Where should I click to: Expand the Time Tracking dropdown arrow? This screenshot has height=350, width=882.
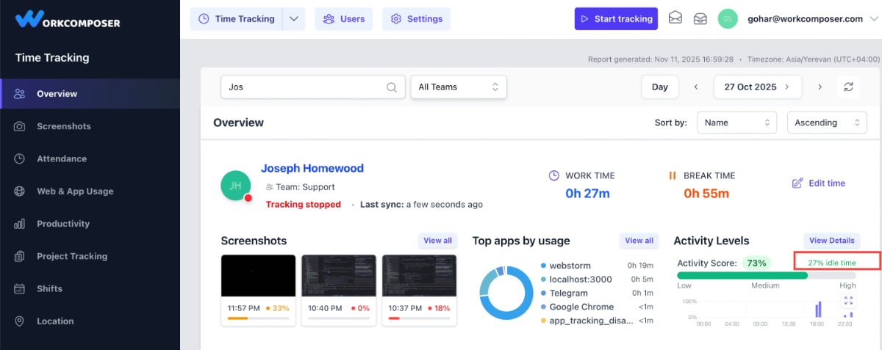[294, 19]
